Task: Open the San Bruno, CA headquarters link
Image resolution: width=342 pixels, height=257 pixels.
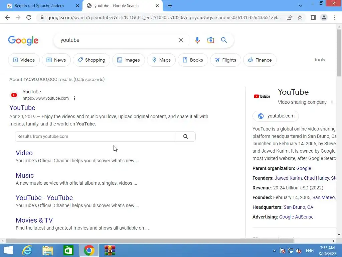Action: [298, 207]
